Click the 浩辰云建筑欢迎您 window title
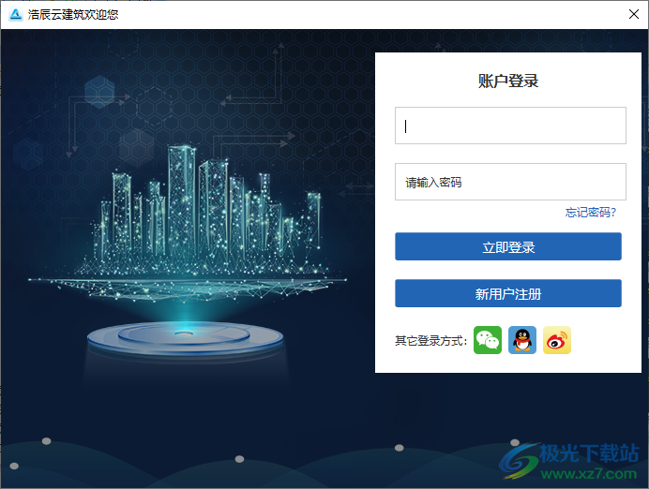 pos(73,14)
